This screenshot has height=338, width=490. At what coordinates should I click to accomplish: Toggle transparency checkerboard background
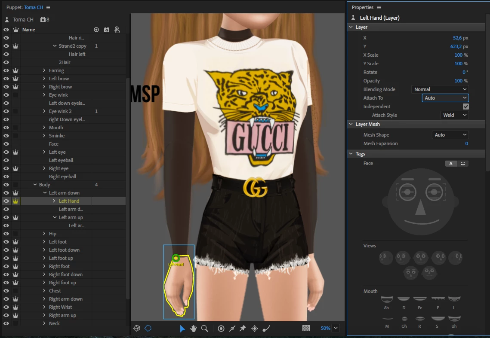coord(306,328)
